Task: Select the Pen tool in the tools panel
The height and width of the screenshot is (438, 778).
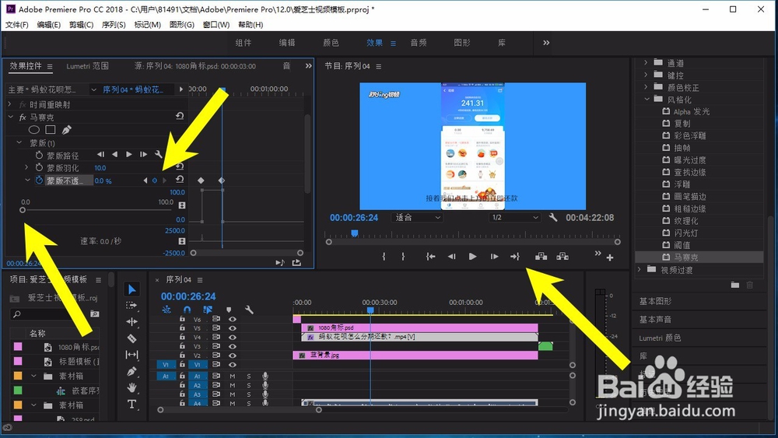Action: click(x=131, y=371)
